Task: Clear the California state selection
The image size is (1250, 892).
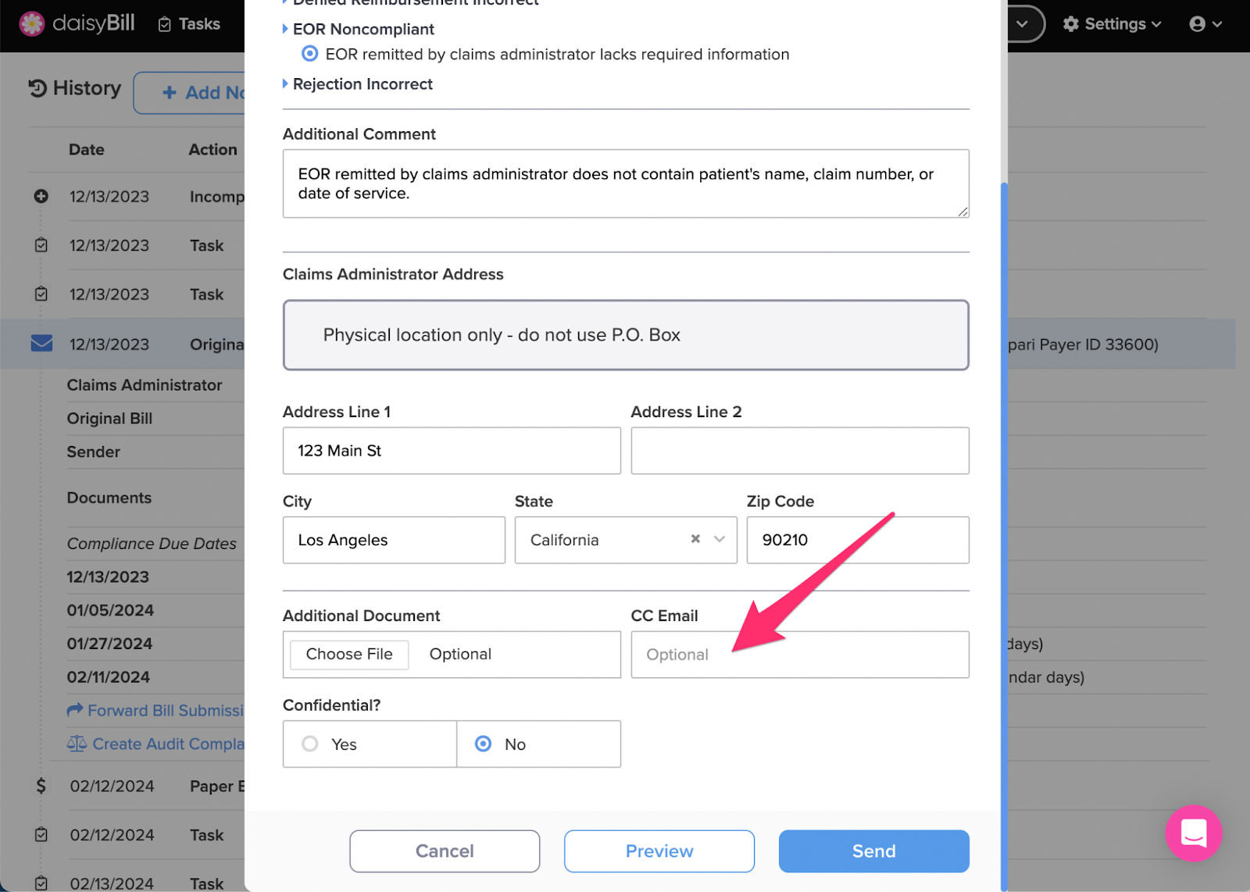Action: click(x=695, y=539)
